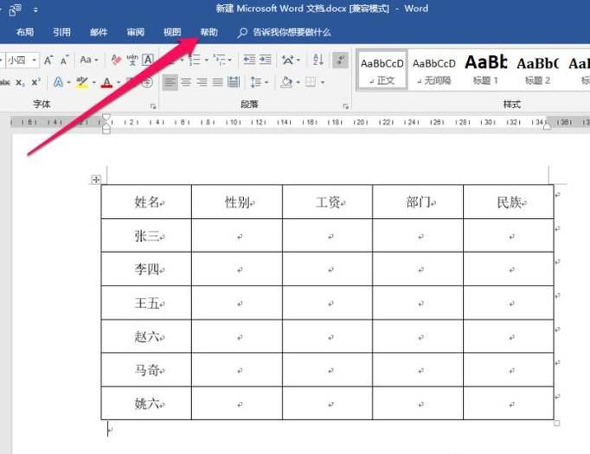The image size is (590, 454).
Task: Open the Asian layout tool
Action: pos(288,60)
